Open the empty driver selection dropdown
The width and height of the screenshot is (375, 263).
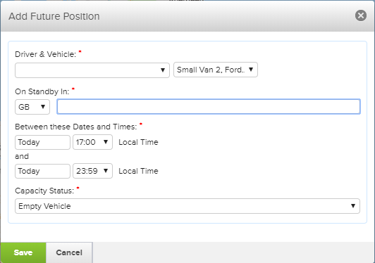tap(92, 70)
